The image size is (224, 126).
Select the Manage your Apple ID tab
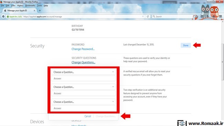tap(19, 10)
